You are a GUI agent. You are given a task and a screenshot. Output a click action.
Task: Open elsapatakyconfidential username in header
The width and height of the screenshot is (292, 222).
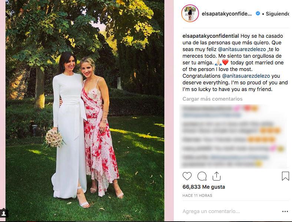(x=227, y=14)
